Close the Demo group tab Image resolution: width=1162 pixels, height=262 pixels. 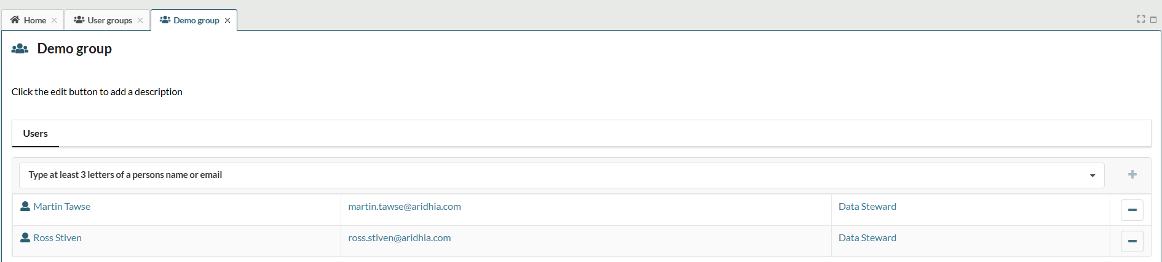[227, 20]
